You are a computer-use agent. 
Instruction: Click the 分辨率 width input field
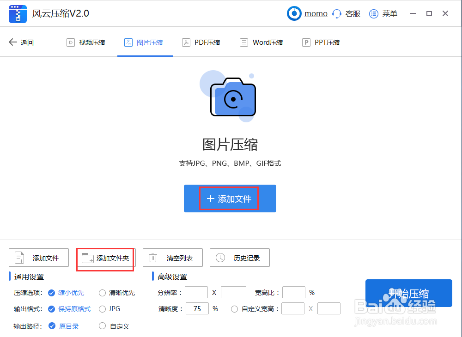(196, 292)
